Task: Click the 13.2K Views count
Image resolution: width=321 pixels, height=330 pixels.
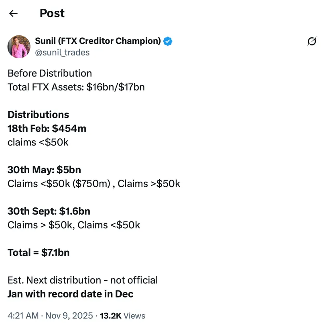Action: point(122,316)
